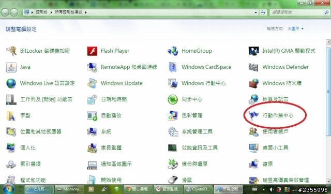The width and height of the screenshot is (331, 194).
Task: Switch to the 資源監視 taskbar button
Action: coord(168,189)
